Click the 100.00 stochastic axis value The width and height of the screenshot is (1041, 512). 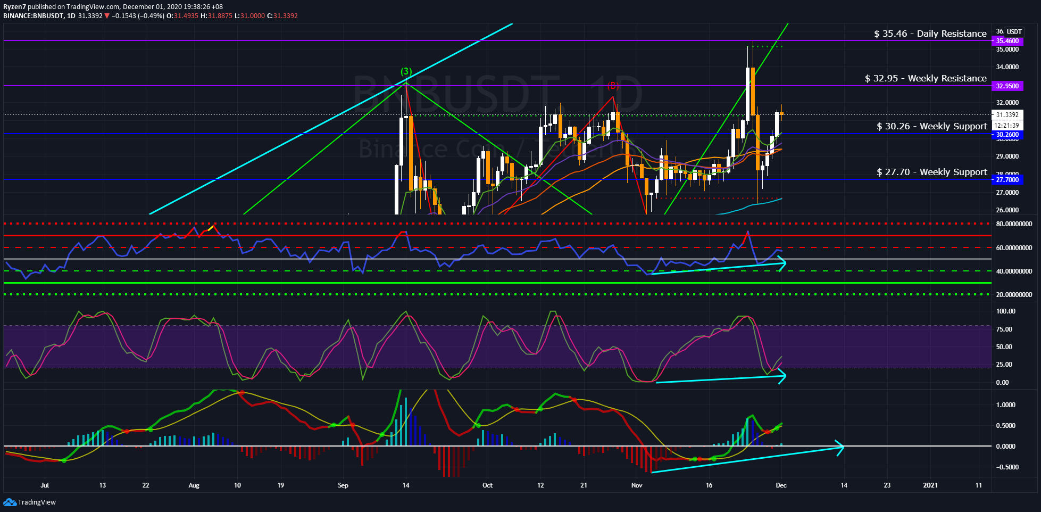click(1005, 311)
